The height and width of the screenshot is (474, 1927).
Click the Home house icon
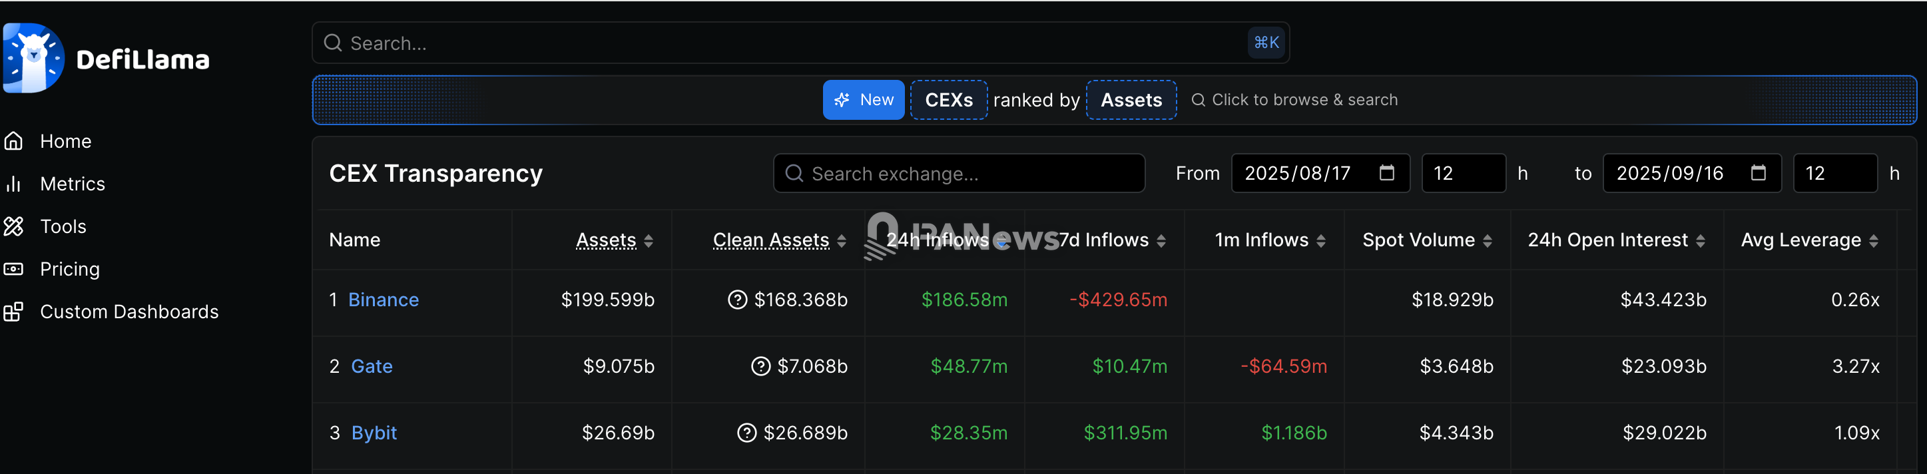pos(13,141)
